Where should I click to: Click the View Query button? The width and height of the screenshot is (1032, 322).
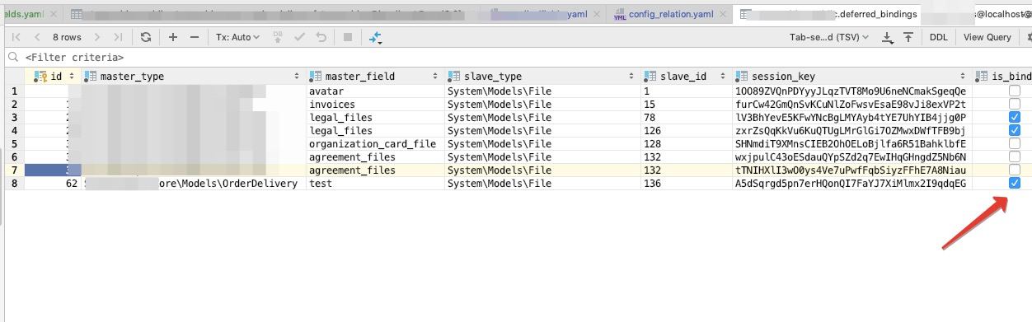[987, 37]
